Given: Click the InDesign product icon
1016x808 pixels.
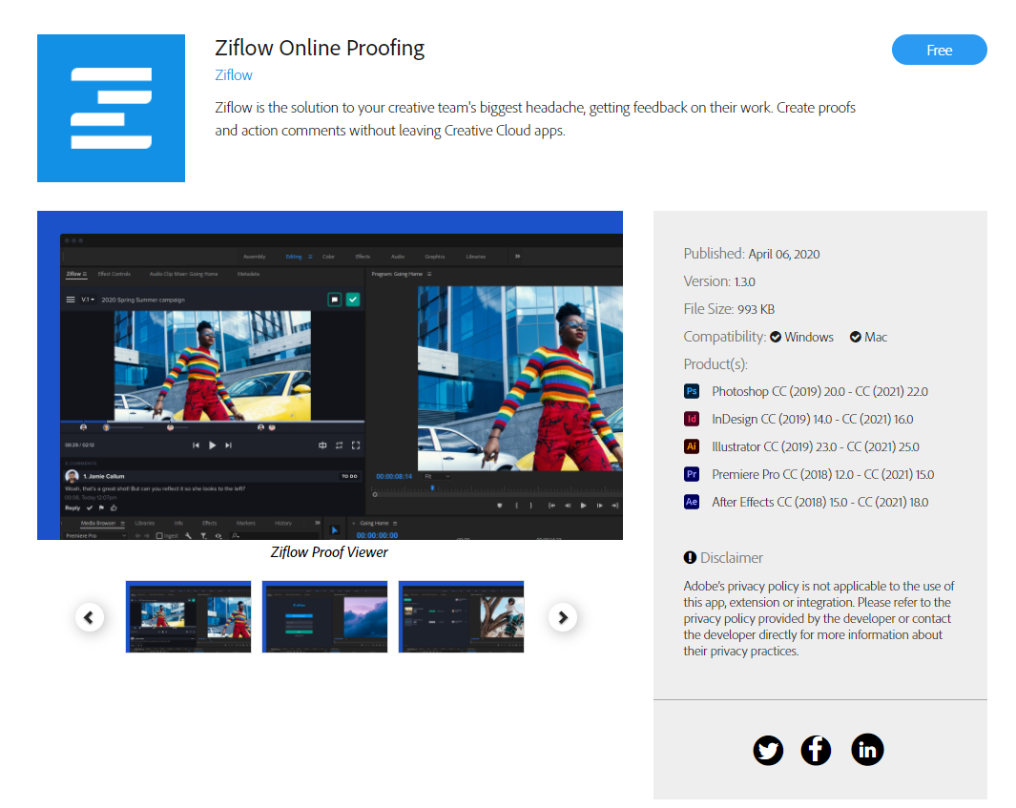Looking at the screenshot, I should coord(692,419).
